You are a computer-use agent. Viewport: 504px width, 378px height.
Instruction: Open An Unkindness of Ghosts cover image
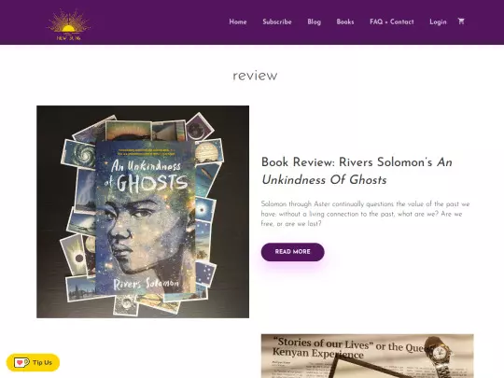143,212
